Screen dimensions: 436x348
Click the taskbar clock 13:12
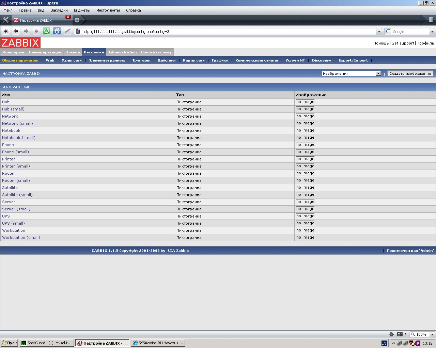coord(427,343)
